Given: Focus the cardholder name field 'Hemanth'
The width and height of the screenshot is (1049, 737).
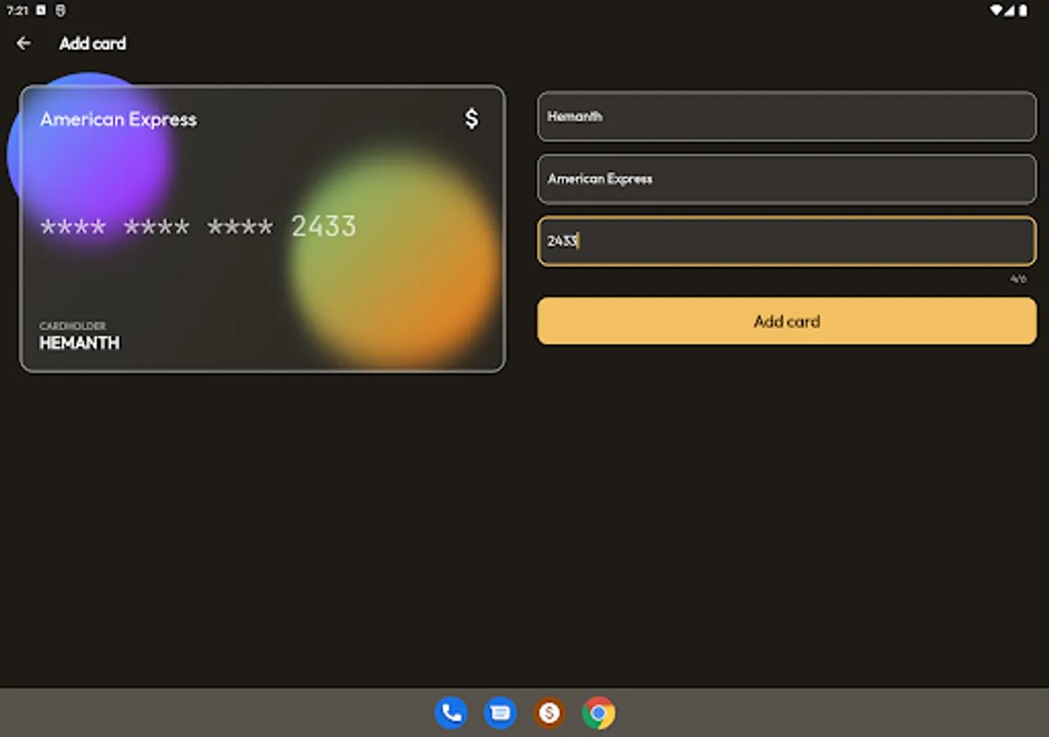Looking at the screenshot, I should coord(787,116).
